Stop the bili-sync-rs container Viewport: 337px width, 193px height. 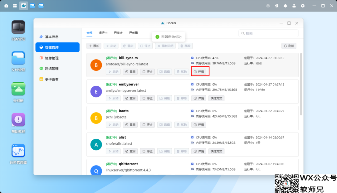point(147,72)
